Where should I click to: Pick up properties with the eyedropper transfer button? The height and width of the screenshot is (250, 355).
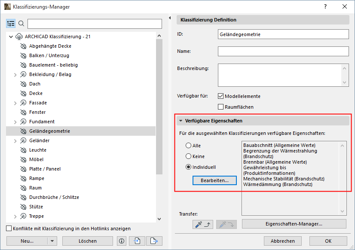(x=203, y=224)
